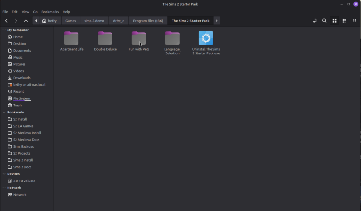Select the Double Deluxe folder
Image resolution: width=361 pixels, height=211 pixels.
coord(105,41)
